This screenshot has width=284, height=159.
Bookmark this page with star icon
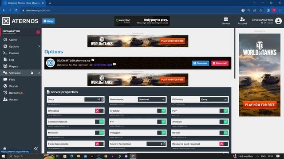260,10
